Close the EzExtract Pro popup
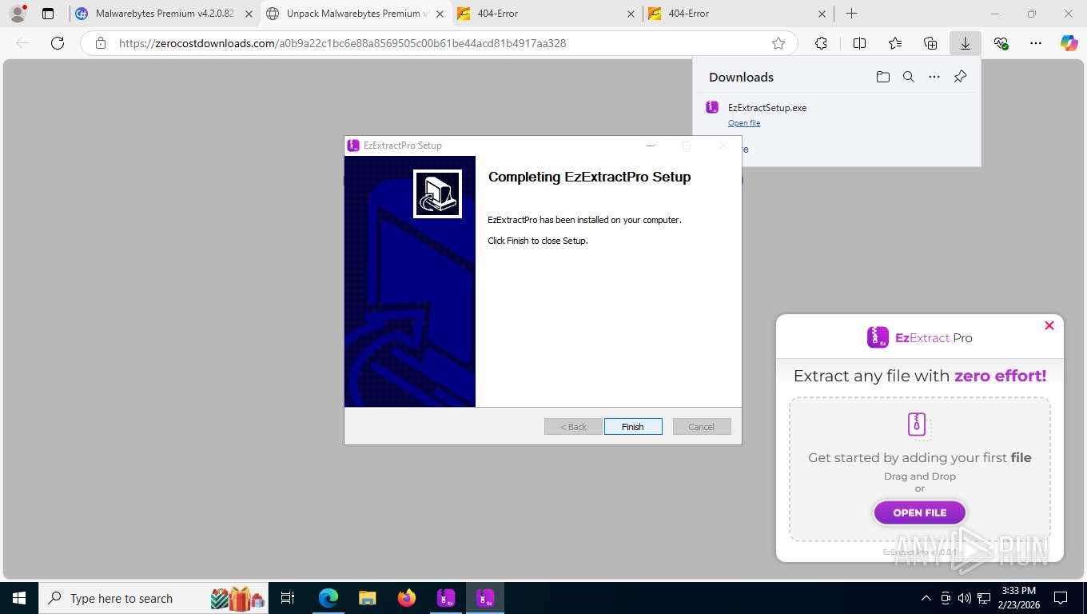The width and height of the screenshot is (1087, 614). (1049, 325)
